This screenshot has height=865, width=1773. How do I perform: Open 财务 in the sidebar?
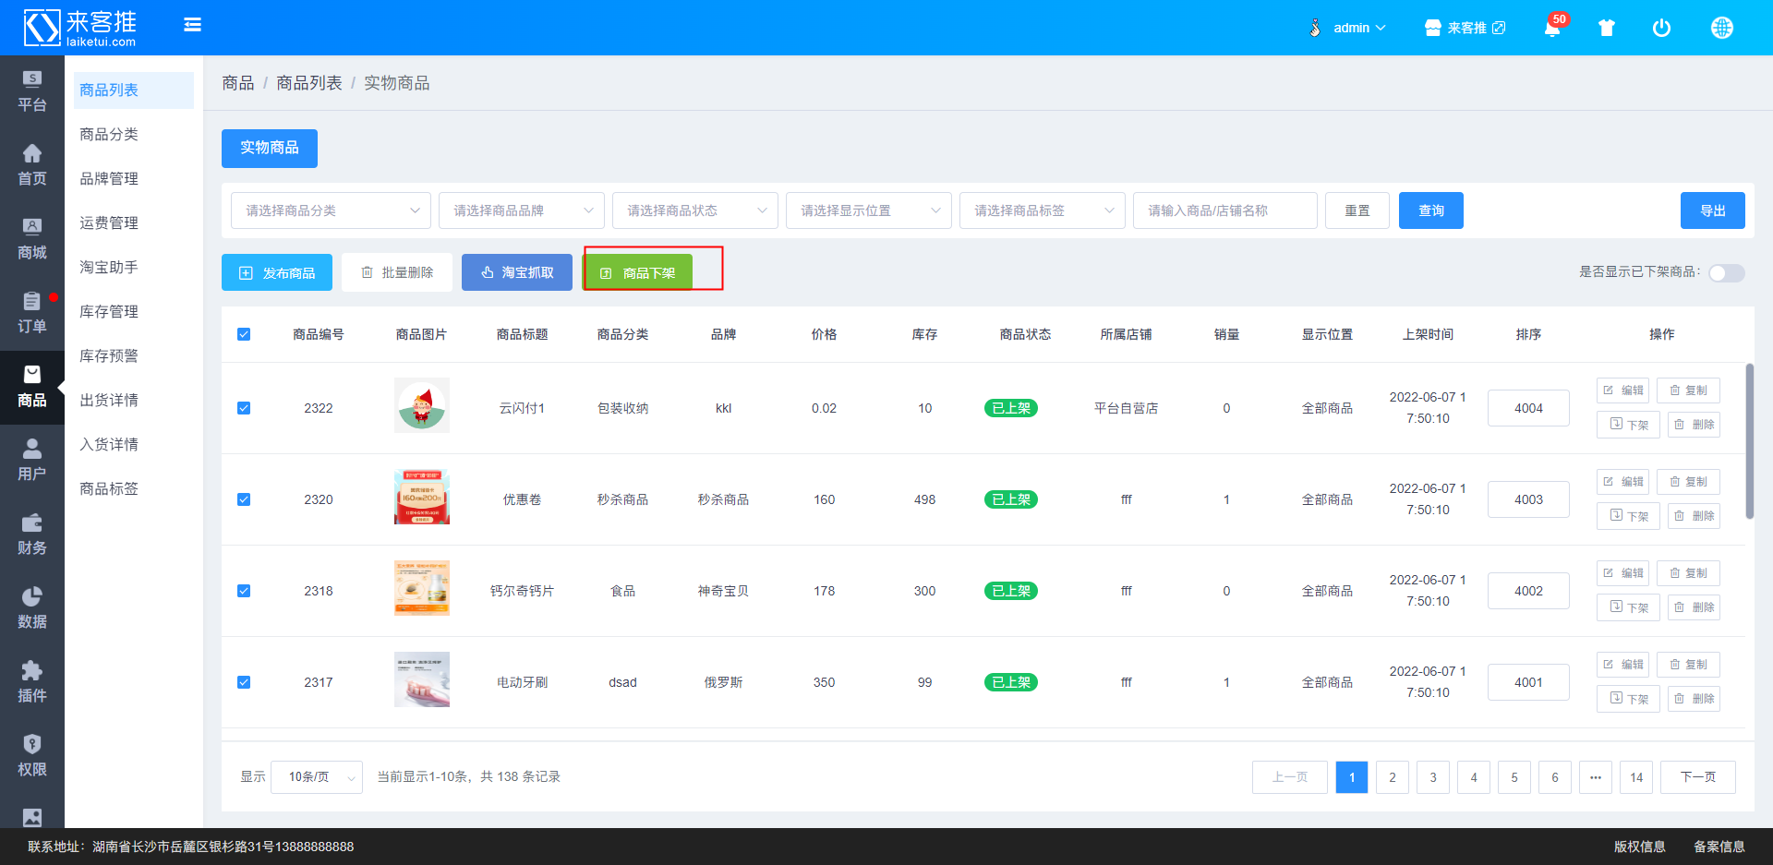(32, 535)
